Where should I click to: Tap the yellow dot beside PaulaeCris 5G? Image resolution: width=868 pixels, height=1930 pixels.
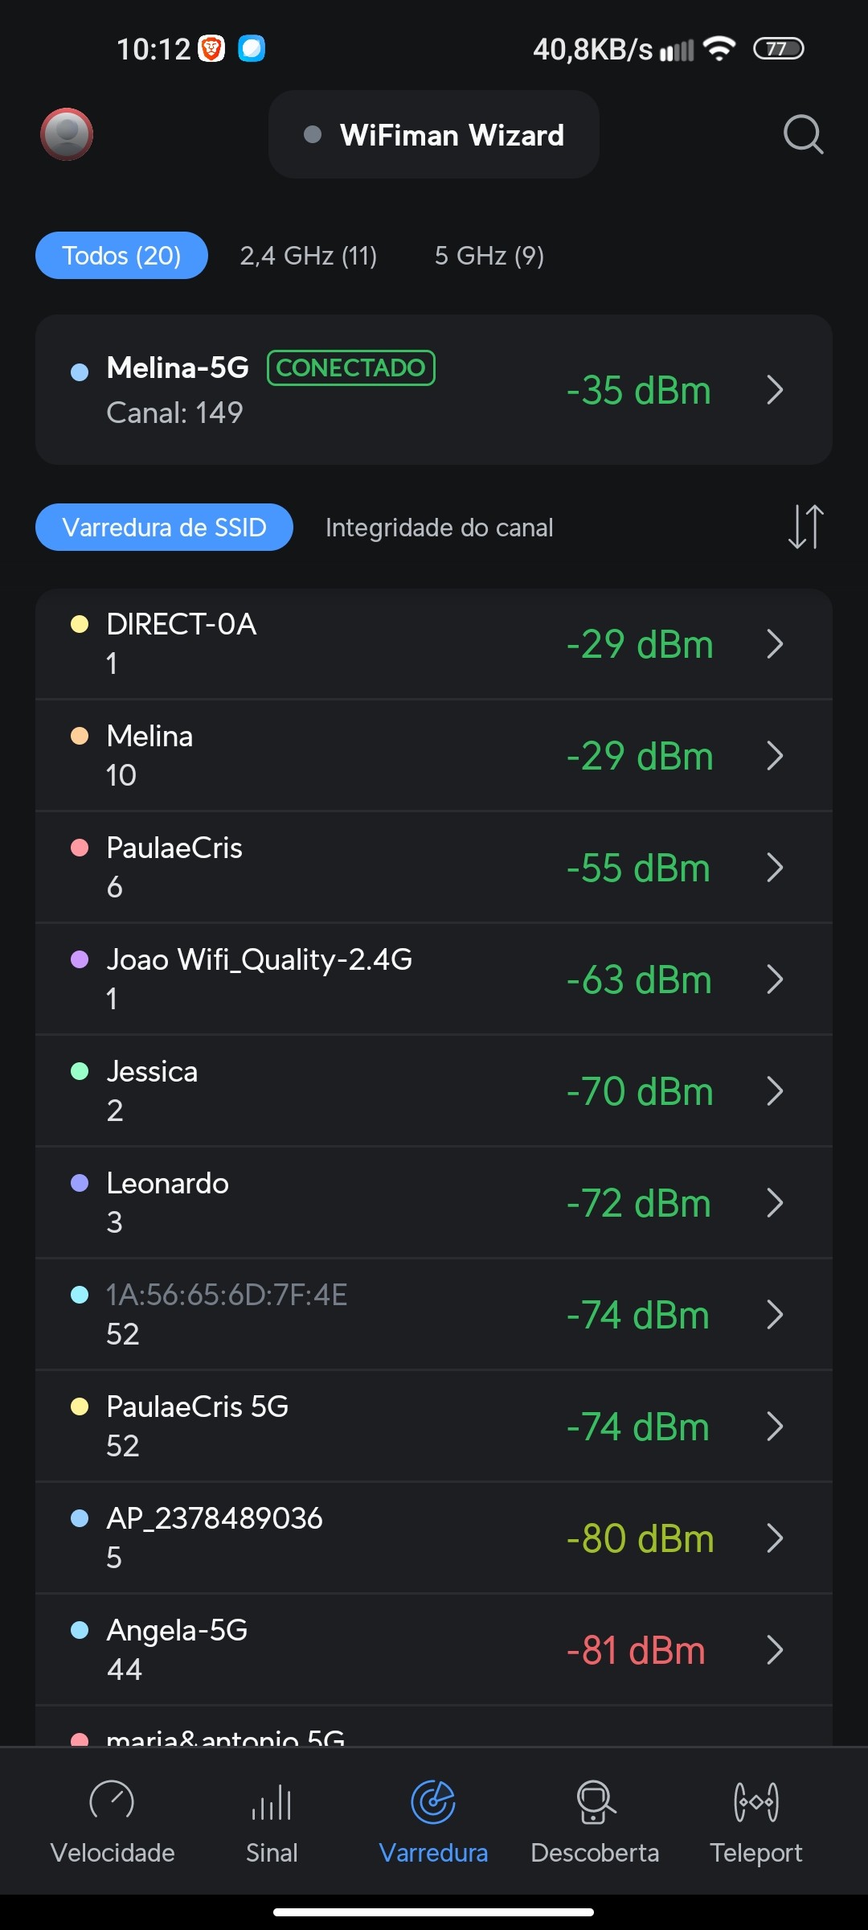(80, 1406)
